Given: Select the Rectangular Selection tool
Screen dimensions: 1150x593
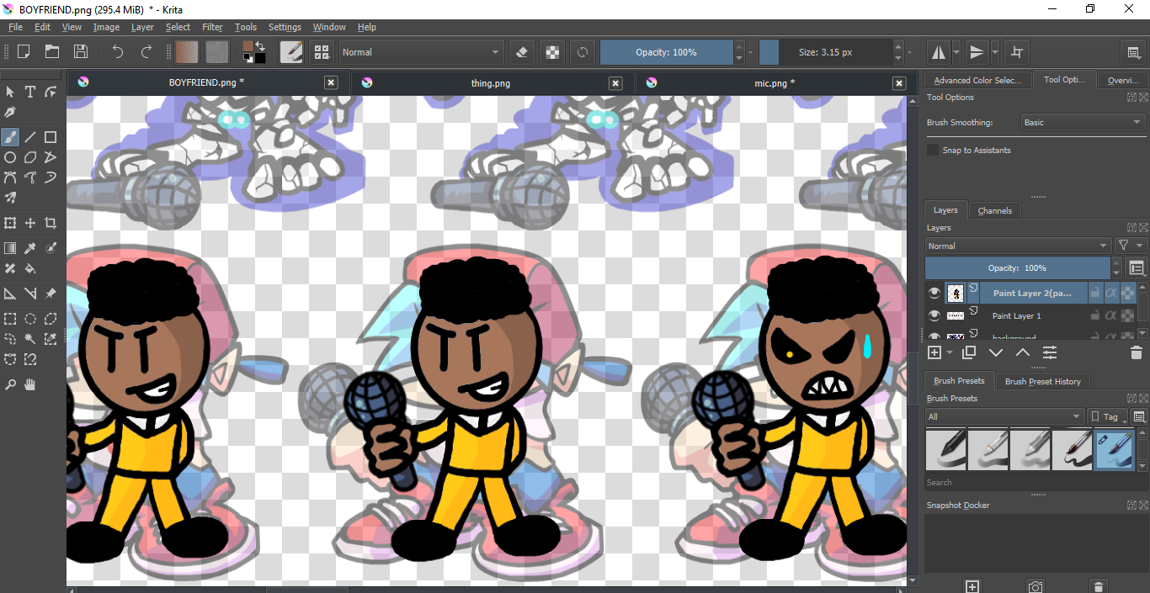Looking at the screenshot, I should 10,319.
